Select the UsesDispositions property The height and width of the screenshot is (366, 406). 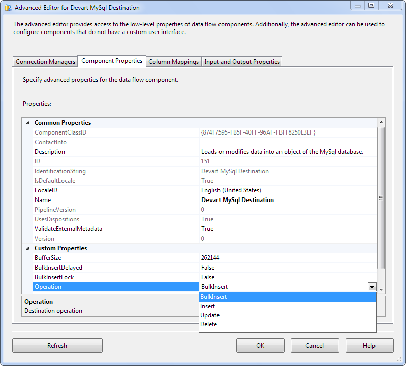[116, 219]
